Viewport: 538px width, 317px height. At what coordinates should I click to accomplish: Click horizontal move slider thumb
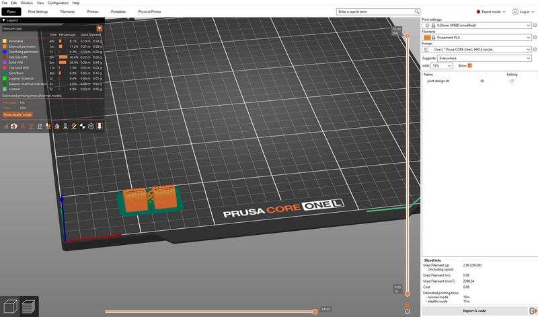click(315, 312)
